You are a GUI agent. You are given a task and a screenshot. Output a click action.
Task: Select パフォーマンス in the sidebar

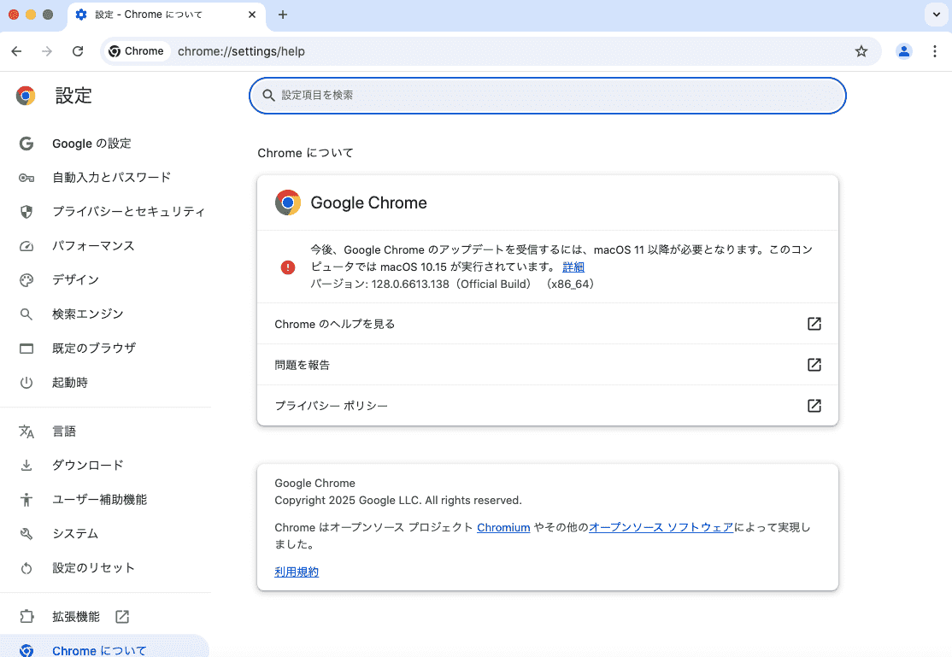[x=94, y=246]
